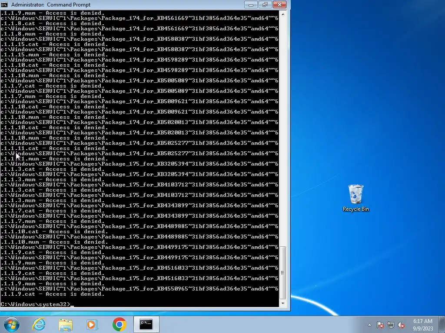Open Windows Explorer folder icon in taskbar

point(66,325)
